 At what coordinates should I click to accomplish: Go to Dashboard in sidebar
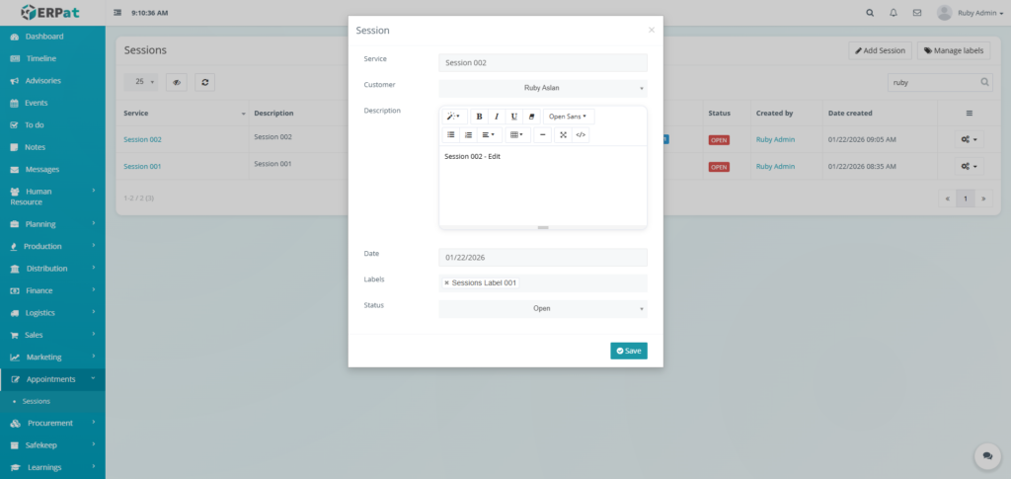pos(53,37)
